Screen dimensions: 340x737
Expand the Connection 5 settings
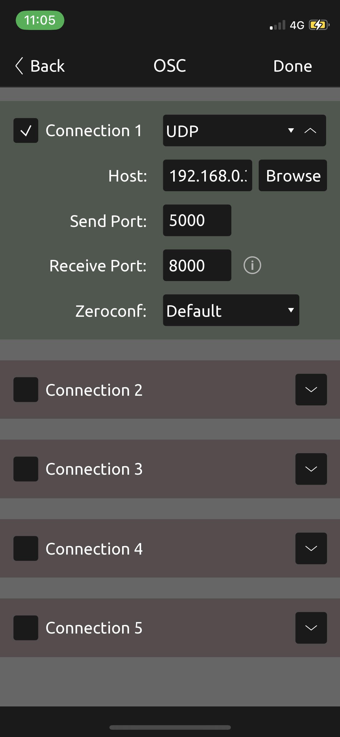pos(311,628)
